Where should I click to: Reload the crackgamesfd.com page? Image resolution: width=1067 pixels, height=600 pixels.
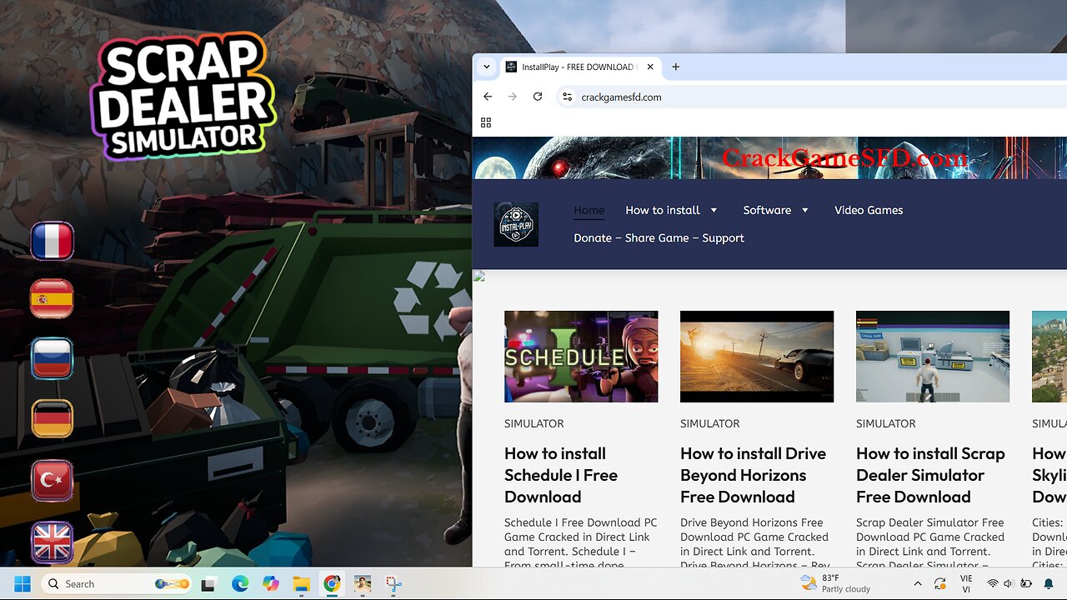point(538,97)
